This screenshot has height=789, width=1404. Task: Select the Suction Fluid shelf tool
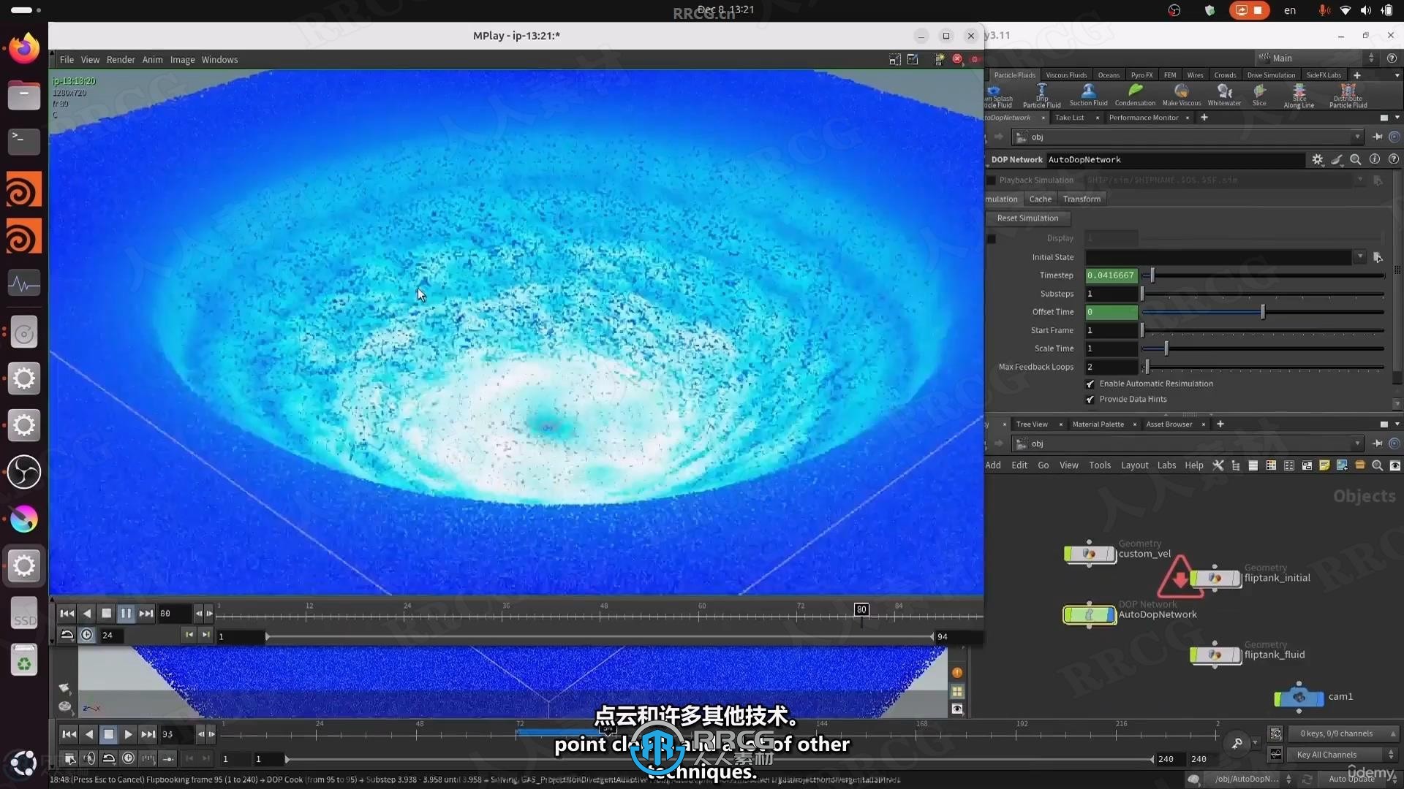point(1088,94)
